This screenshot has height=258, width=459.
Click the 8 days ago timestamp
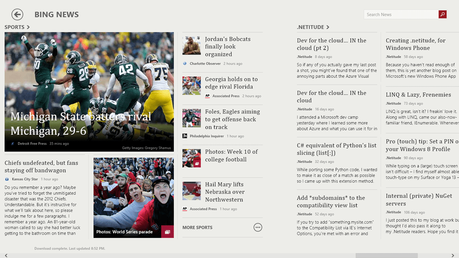pos(323,57)
